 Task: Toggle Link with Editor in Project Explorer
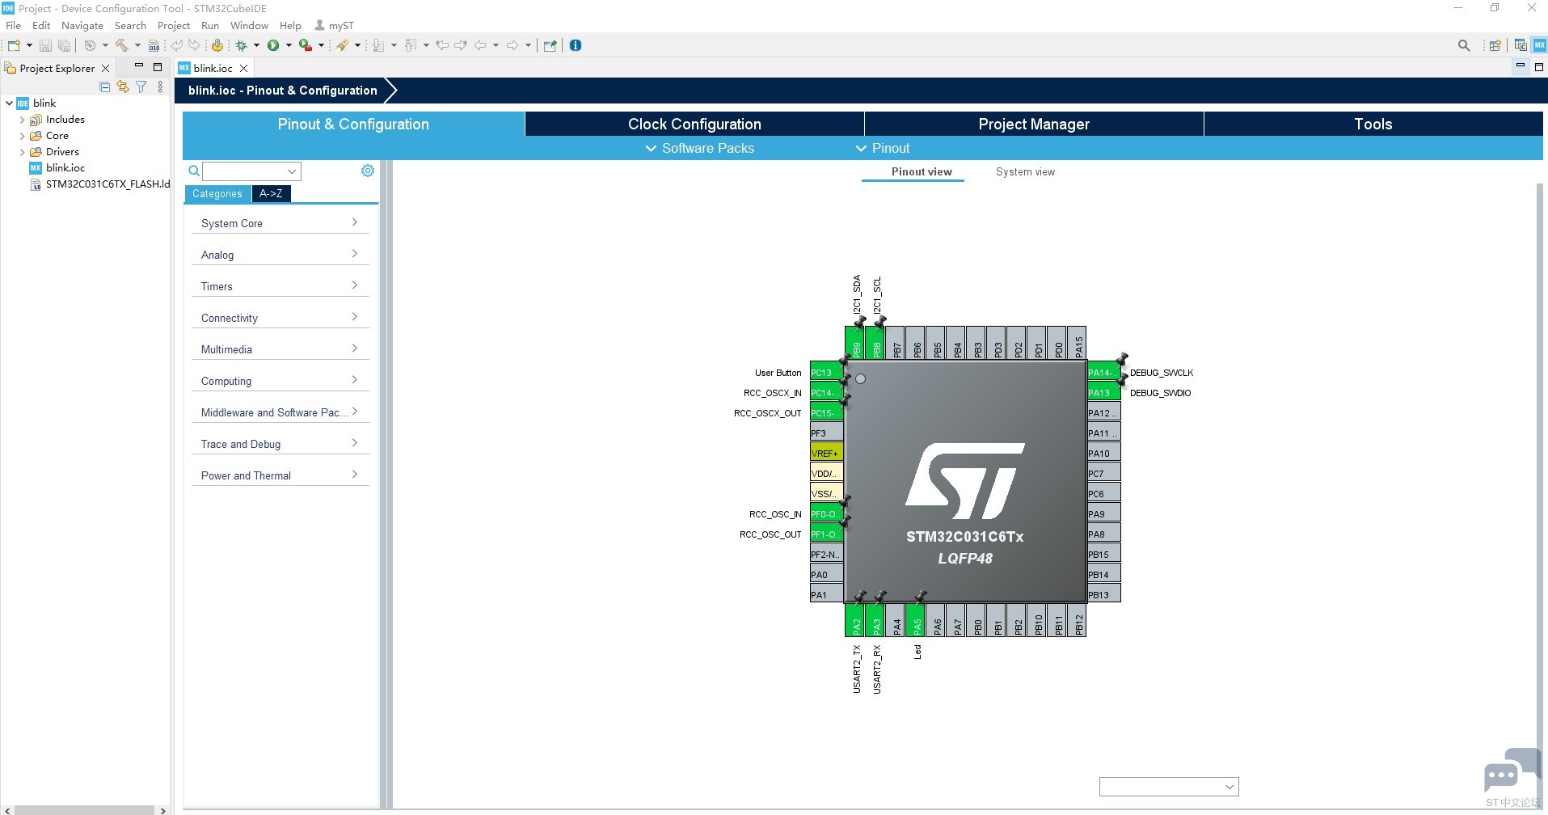[123, 87]
